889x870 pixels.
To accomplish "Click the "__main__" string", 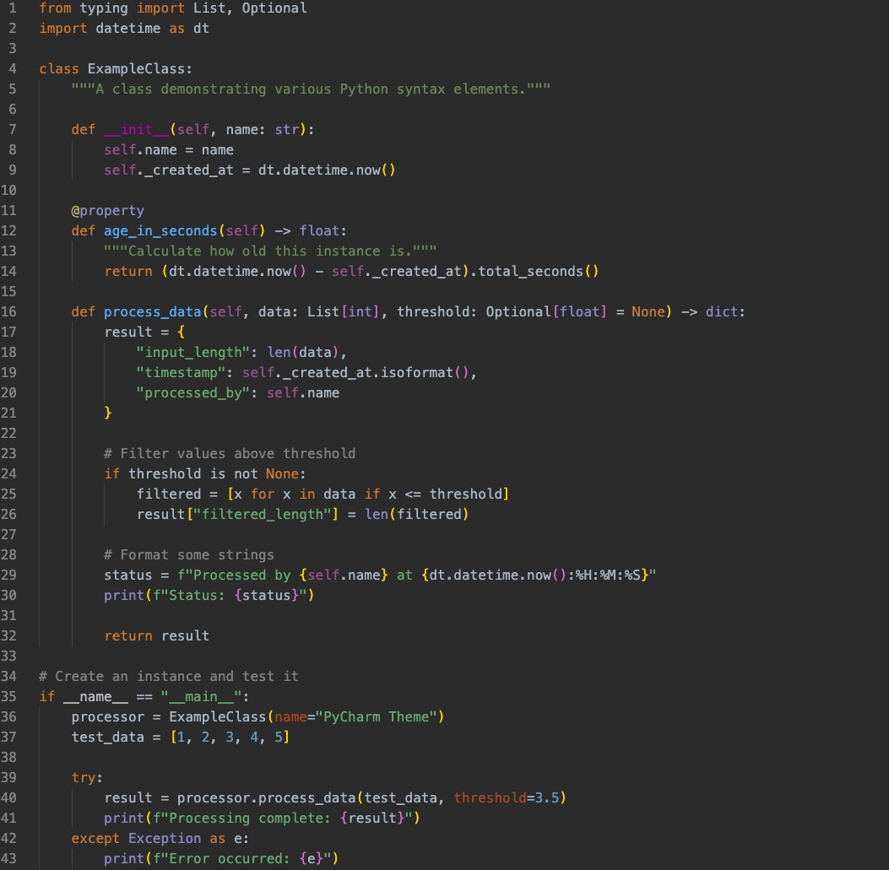I will coord(201,697).
